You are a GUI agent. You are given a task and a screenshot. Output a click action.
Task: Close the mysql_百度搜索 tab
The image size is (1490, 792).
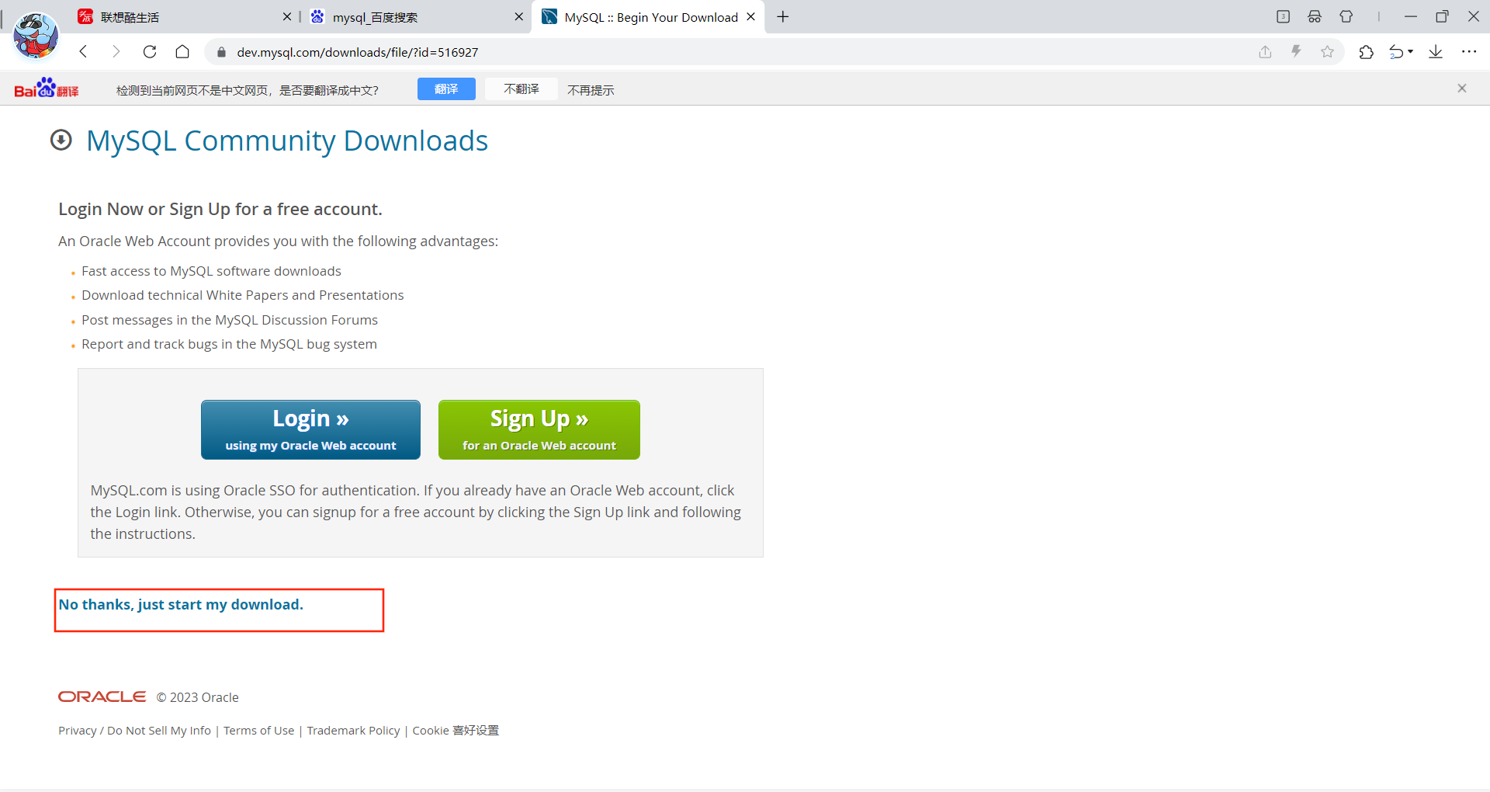[518, 16]
